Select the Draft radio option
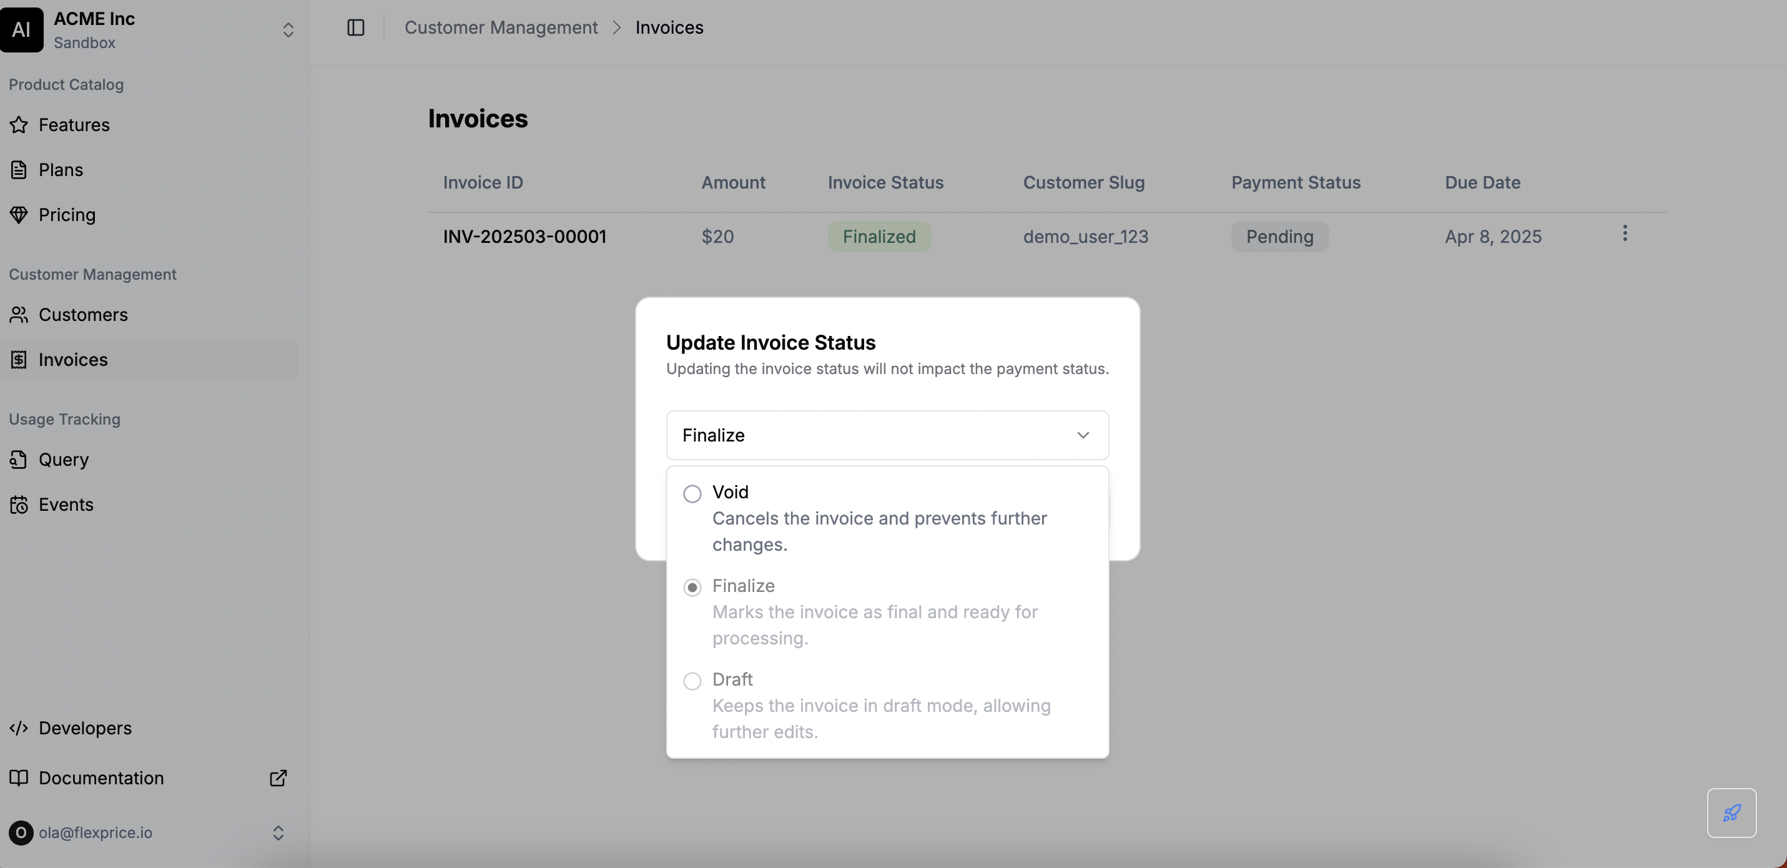 point(692,681)
